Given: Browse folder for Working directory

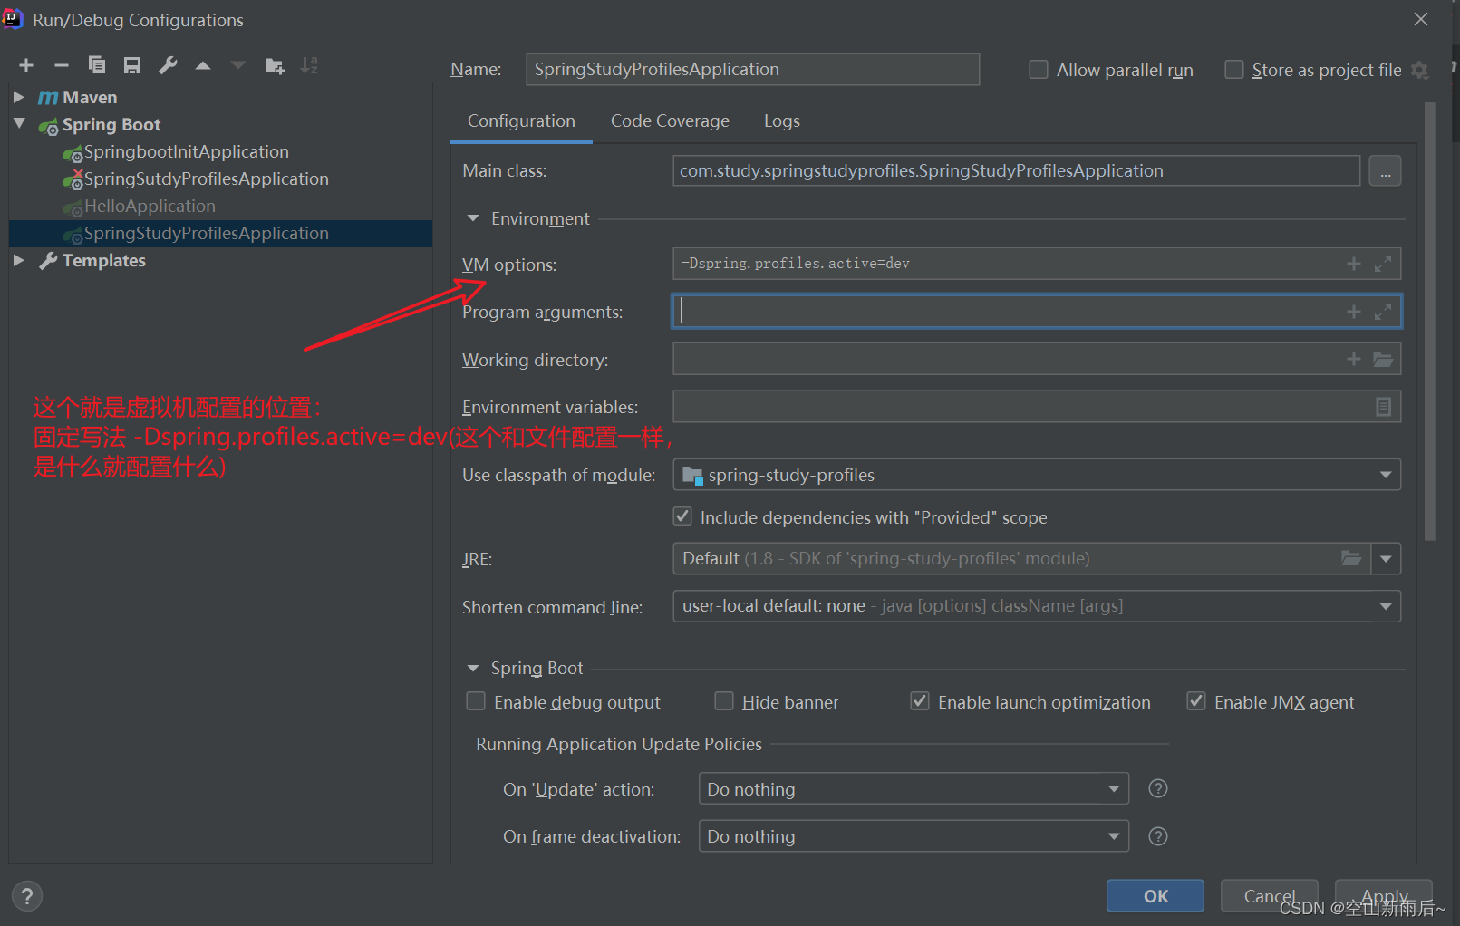Looking at the screenshot, I should (1383, 359).
